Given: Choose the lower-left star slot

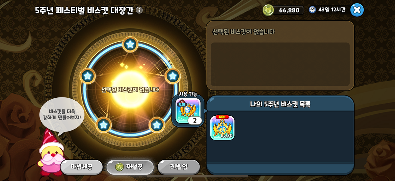Looking at the screenshot, I should click(x=104, y=125).
